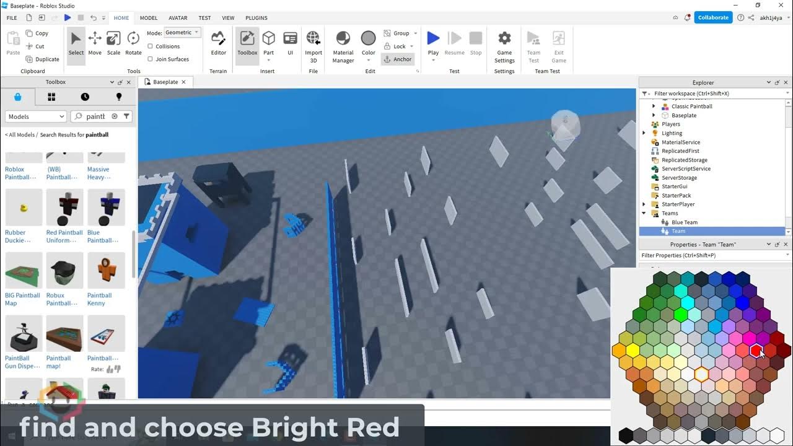Open Filter workspace dropdown arrow
This screenshot has height=446, width=793.
pyautogui.click(x=788, y=94)
